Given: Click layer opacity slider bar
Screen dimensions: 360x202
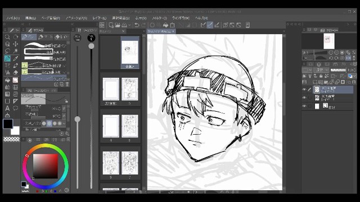Looking at the screenshot, I should [x=338, y=70].
